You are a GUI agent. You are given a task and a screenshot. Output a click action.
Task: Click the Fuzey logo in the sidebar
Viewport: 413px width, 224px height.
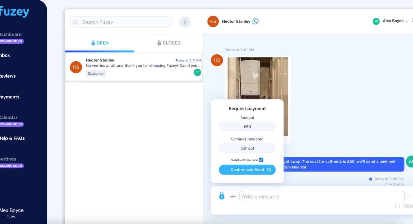coord(14,12)
